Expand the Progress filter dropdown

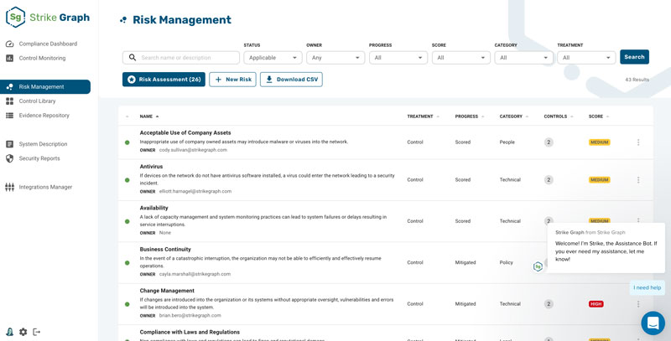(398, 58)
